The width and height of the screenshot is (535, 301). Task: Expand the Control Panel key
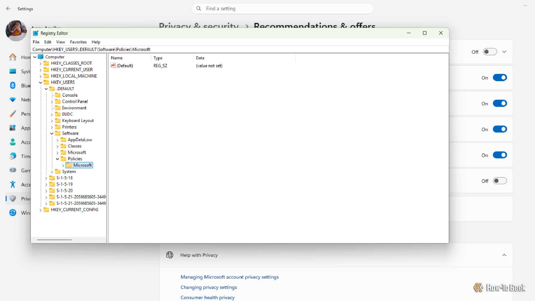(x=52, y=102)
